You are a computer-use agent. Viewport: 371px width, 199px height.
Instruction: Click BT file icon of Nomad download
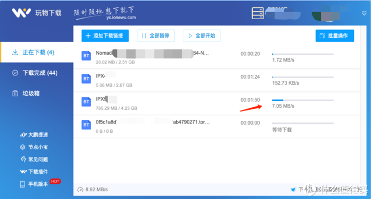tap(86, 56)
